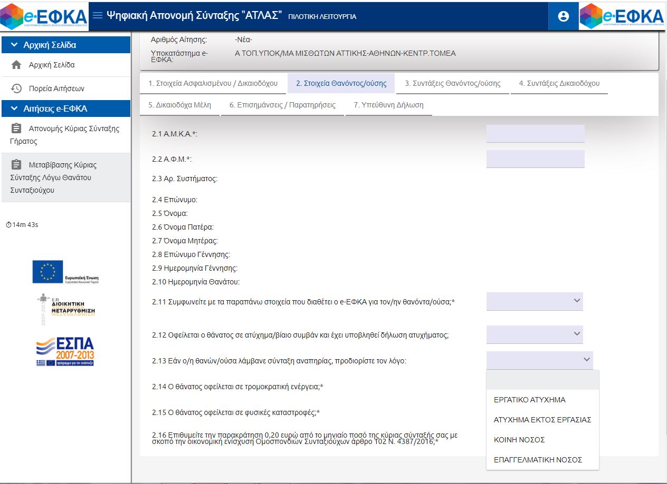The height and width of the screenshot is (484, 667).
Task: Click the ΕΣΠΑ 2007-2013 logo
Action: [x=65, y=351]
